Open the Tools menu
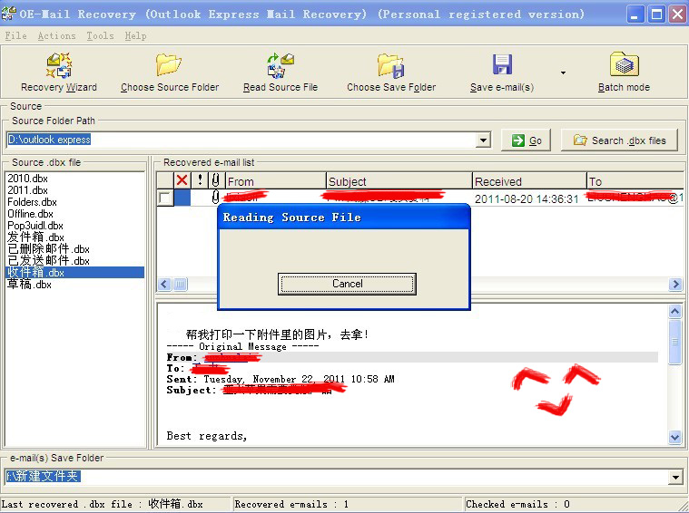 100,35
